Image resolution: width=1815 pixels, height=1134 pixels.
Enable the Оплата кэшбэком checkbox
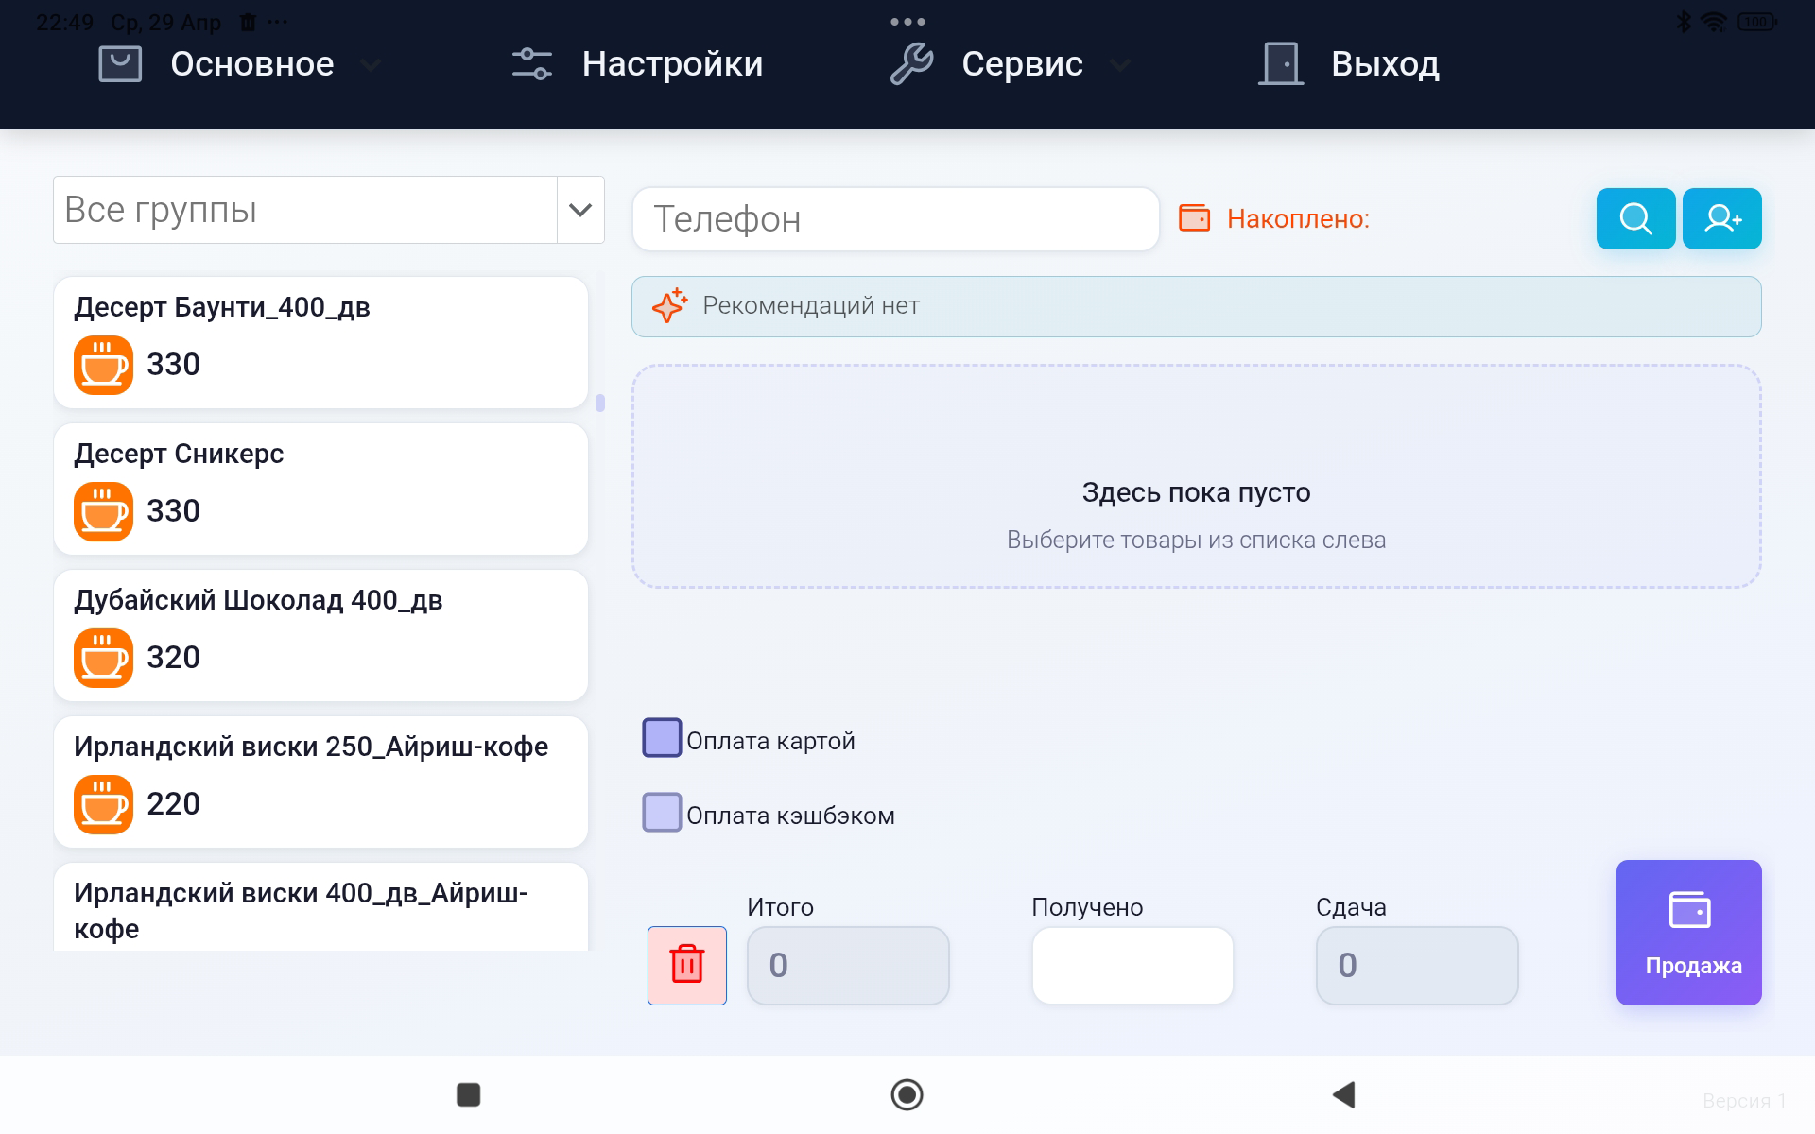click(662, 813)
